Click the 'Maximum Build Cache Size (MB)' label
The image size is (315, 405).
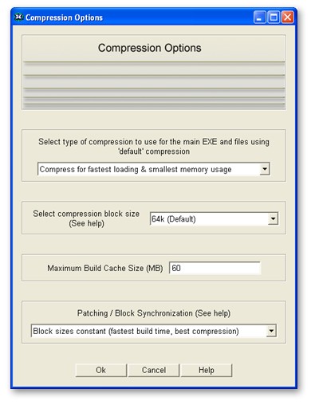(105, 268)
